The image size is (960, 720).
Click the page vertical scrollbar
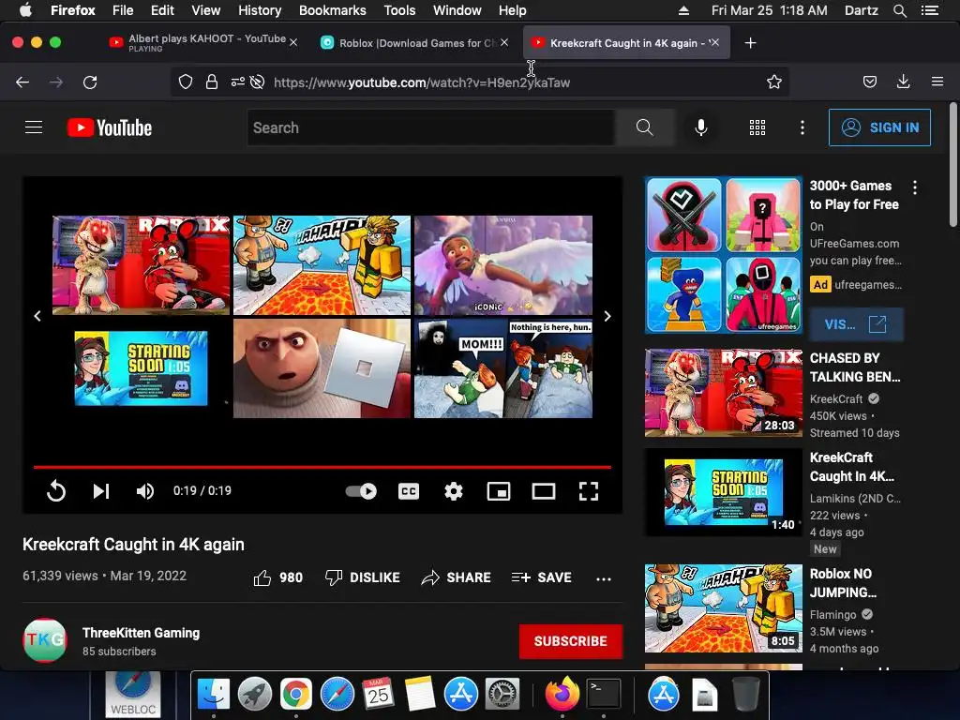(953, 165)
